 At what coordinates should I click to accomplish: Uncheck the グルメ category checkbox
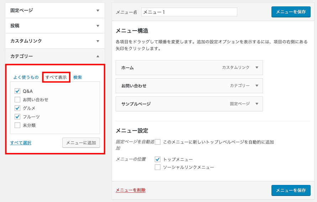[x=17, y=108]
